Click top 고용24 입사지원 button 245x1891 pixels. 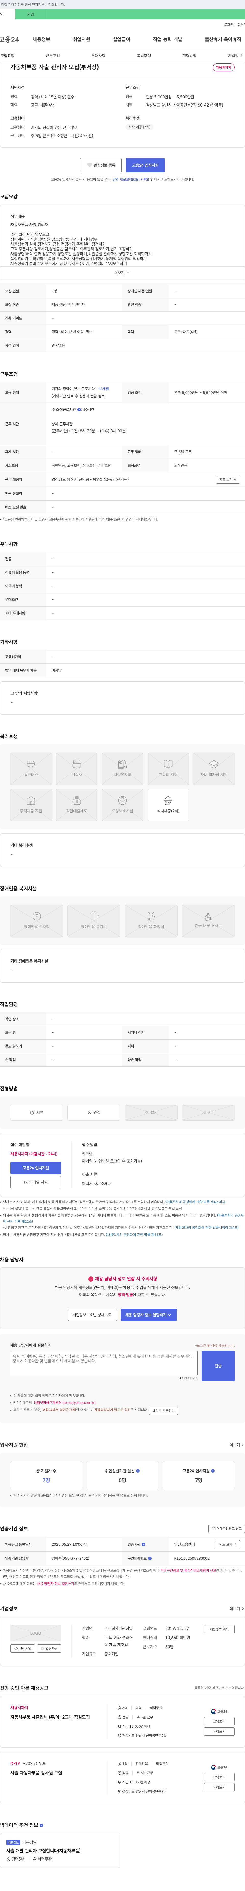coord(145,165)
